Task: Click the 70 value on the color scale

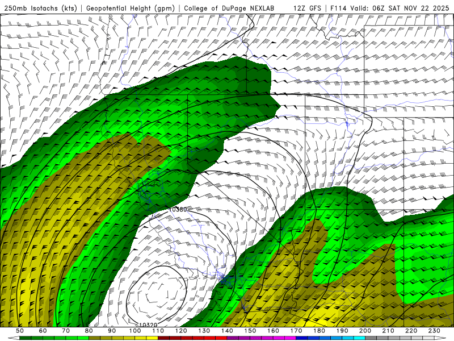Action: pos(66,331)
